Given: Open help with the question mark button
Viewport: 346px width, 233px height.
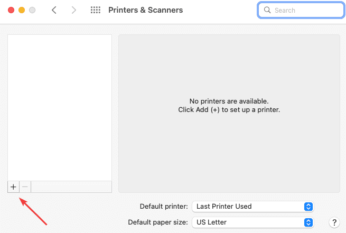Looking at the screenshot, I should pyautogui.click(x=333, y=222).
